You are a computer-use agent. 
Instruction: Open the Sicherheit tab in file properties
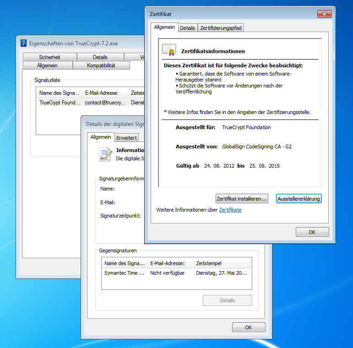point(49,57)
